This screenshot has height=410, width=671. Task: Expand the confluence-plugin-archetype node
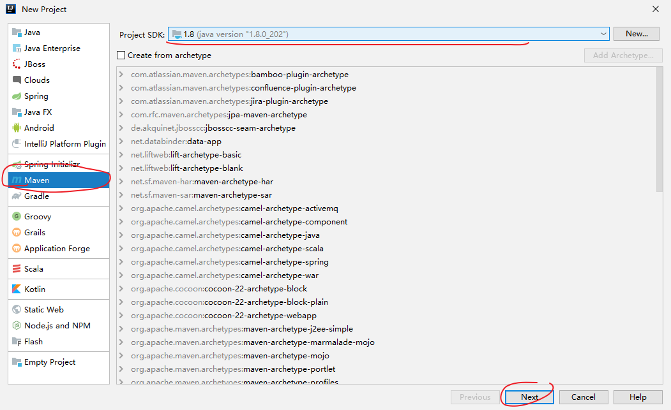[x=121, y=87]
